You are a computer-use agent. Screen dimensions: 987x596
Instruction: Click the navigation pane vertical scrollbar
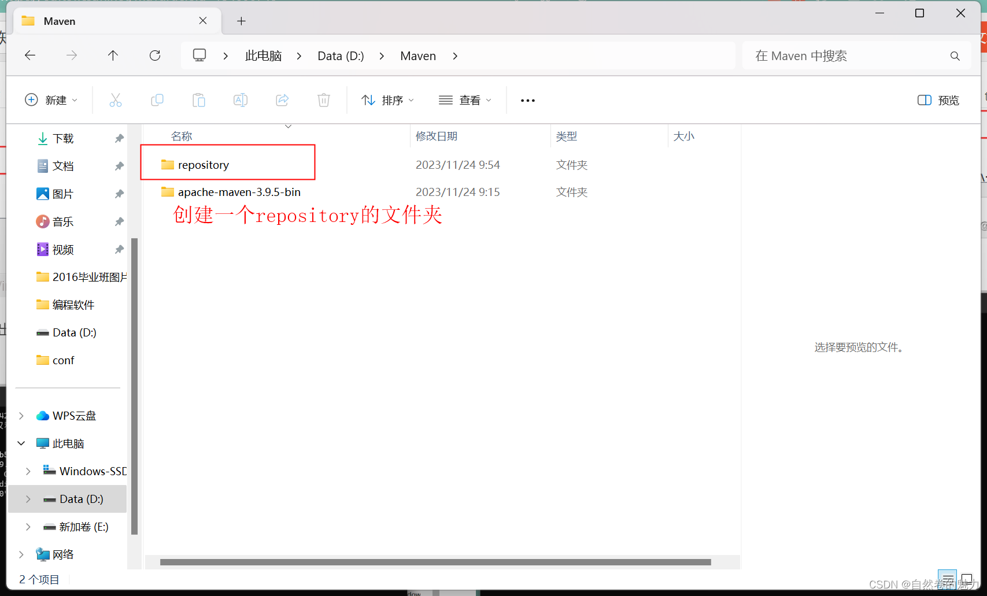pyautogui.click(x=134, y=386)
